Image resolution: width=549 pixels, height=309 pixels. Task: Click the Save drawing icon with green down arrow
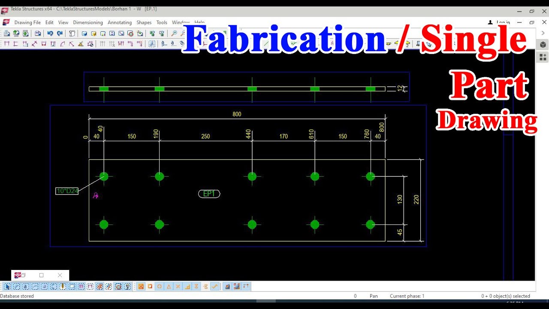(25, 33)
